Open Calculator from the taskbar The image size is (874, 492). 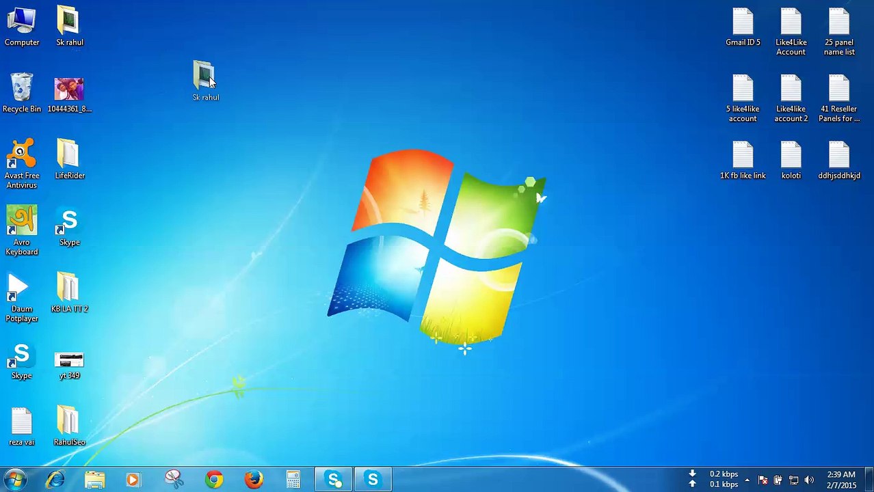click(293, 480)
